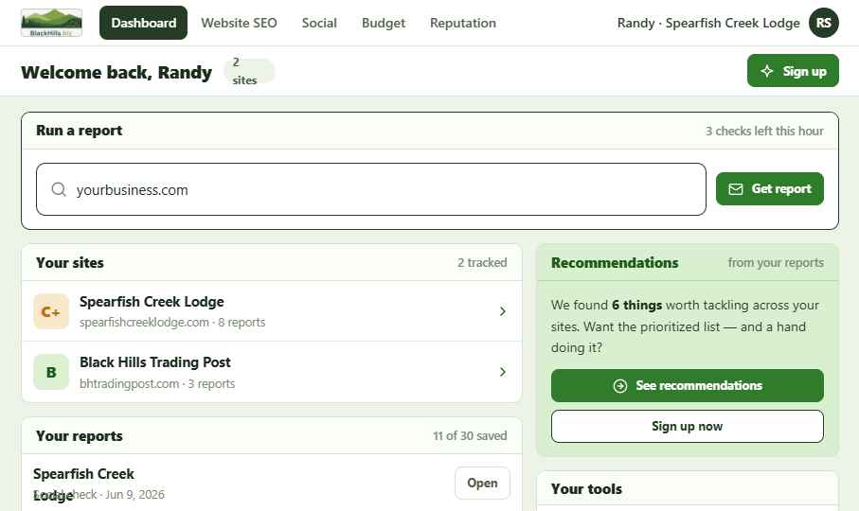Open the Budget tab

pyautogui.click(x=384, y=23)
